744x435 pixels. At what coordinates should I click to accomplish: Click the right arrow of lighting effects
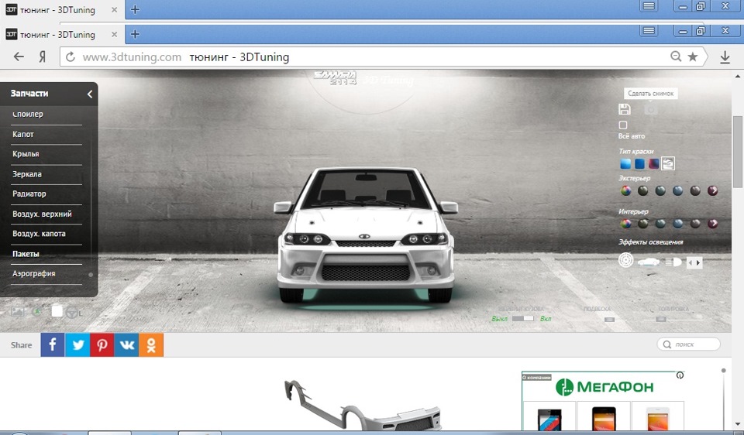698,262
